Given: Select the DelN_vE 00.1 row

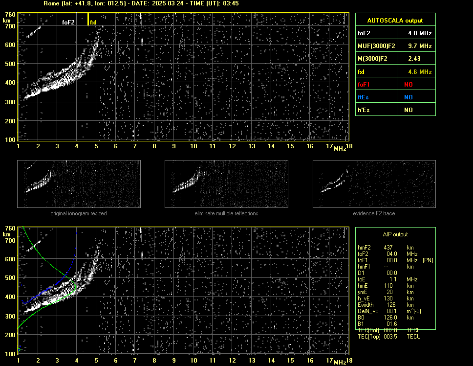Looking at the screenshot, I should (x=389, y=311).
